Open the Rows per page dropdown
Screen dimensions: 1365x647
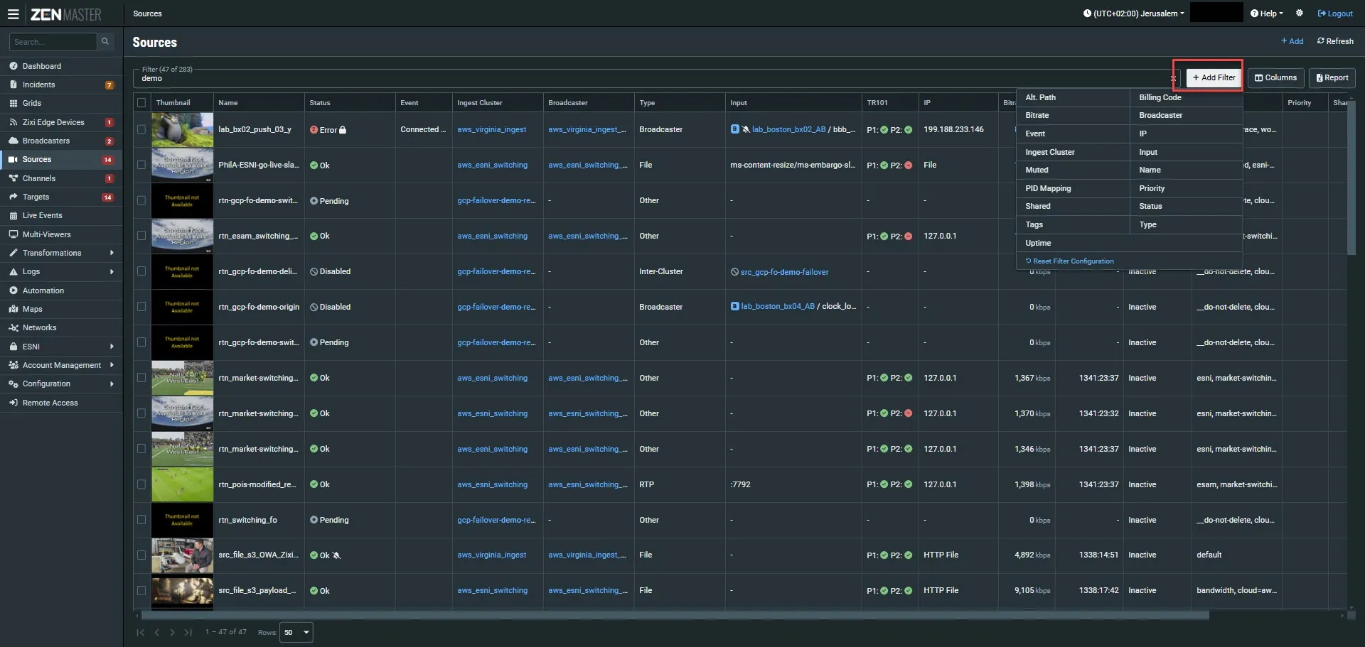296,632
